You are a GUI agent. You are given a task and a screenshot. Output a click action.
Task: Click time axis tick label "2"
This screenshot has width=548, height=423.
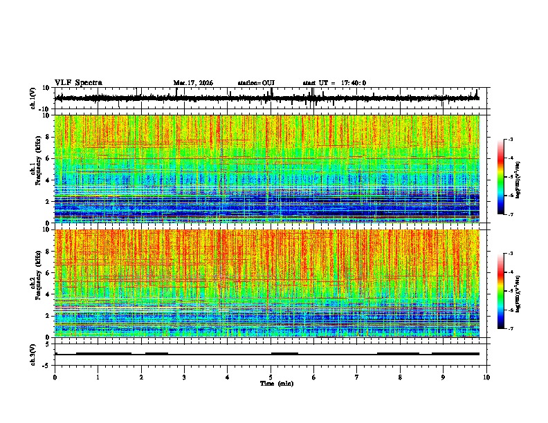pos(141,377)
